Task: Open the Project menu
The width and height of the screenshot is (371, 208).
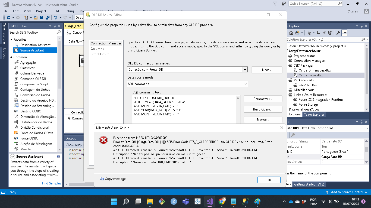Action: pos(41,11)
